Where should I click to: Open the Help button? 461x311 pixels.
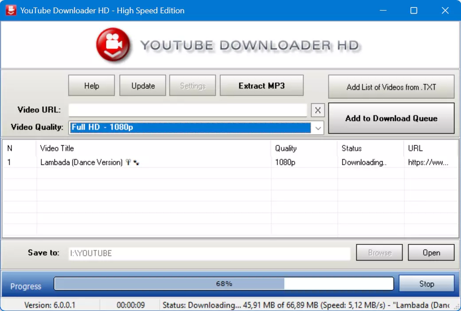(x=91, y=86)
